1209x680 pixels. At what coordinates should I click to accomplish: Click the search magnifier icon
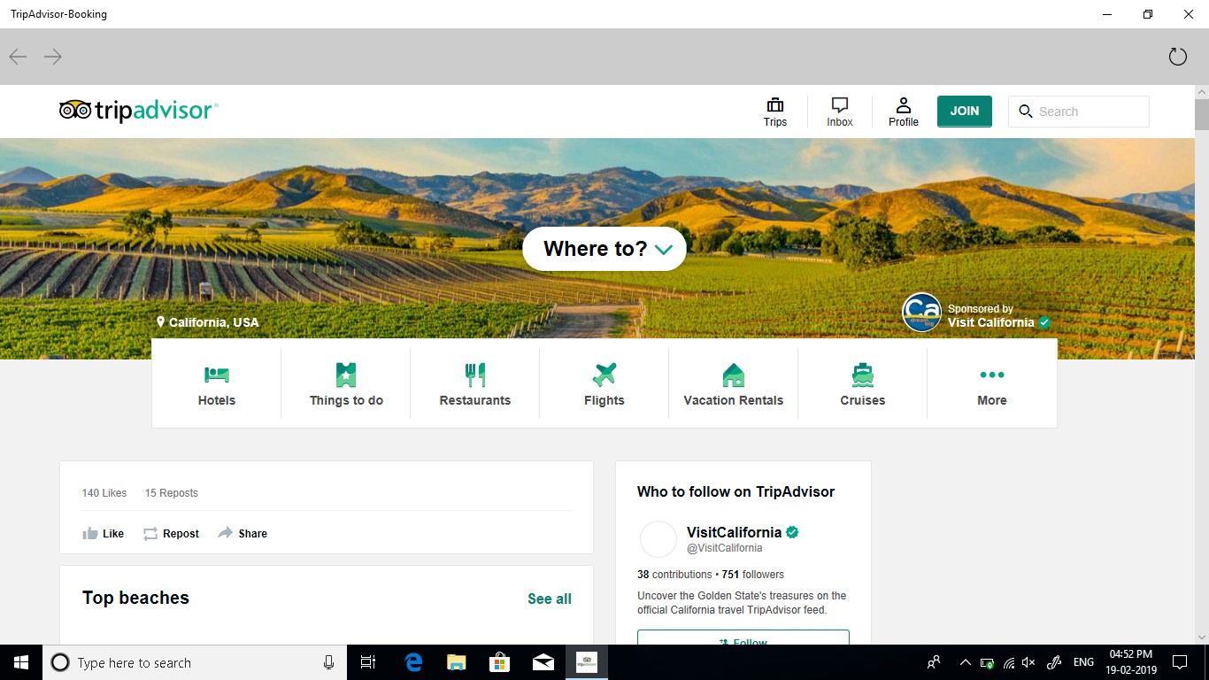(x=1026, y=112)
